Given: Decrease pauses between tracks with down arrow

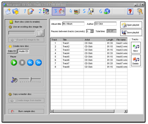Looking at the screenshot, I should pos(92,32).
